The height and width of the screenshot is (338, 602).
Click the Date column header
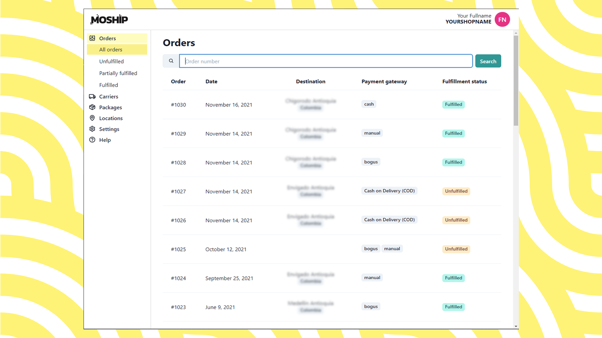pos(211,81)
